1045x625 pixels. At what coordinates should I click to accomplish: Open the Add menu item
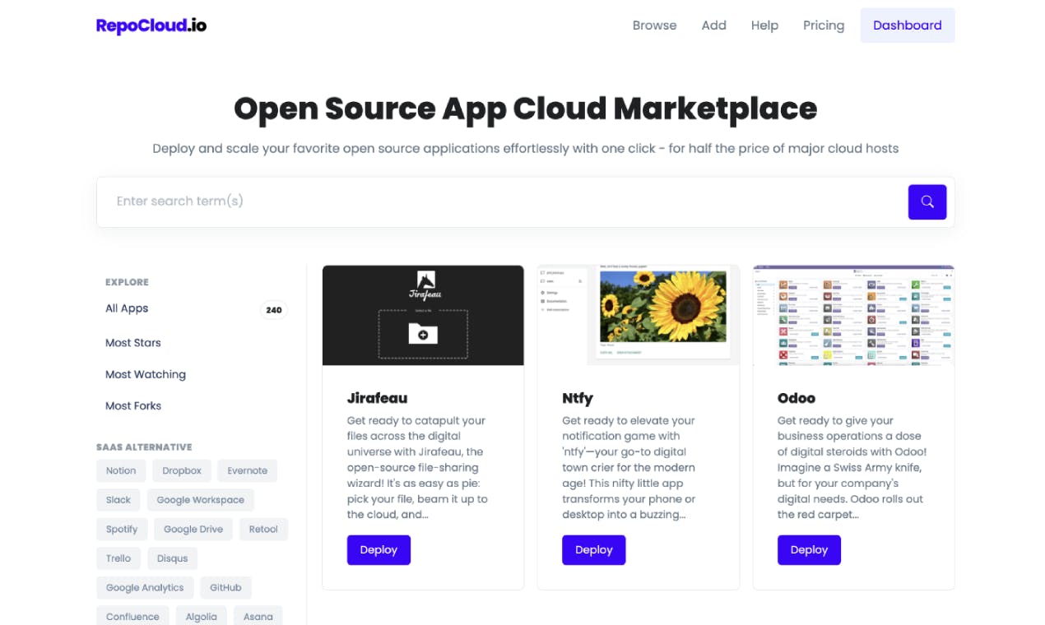click(713, 25)
